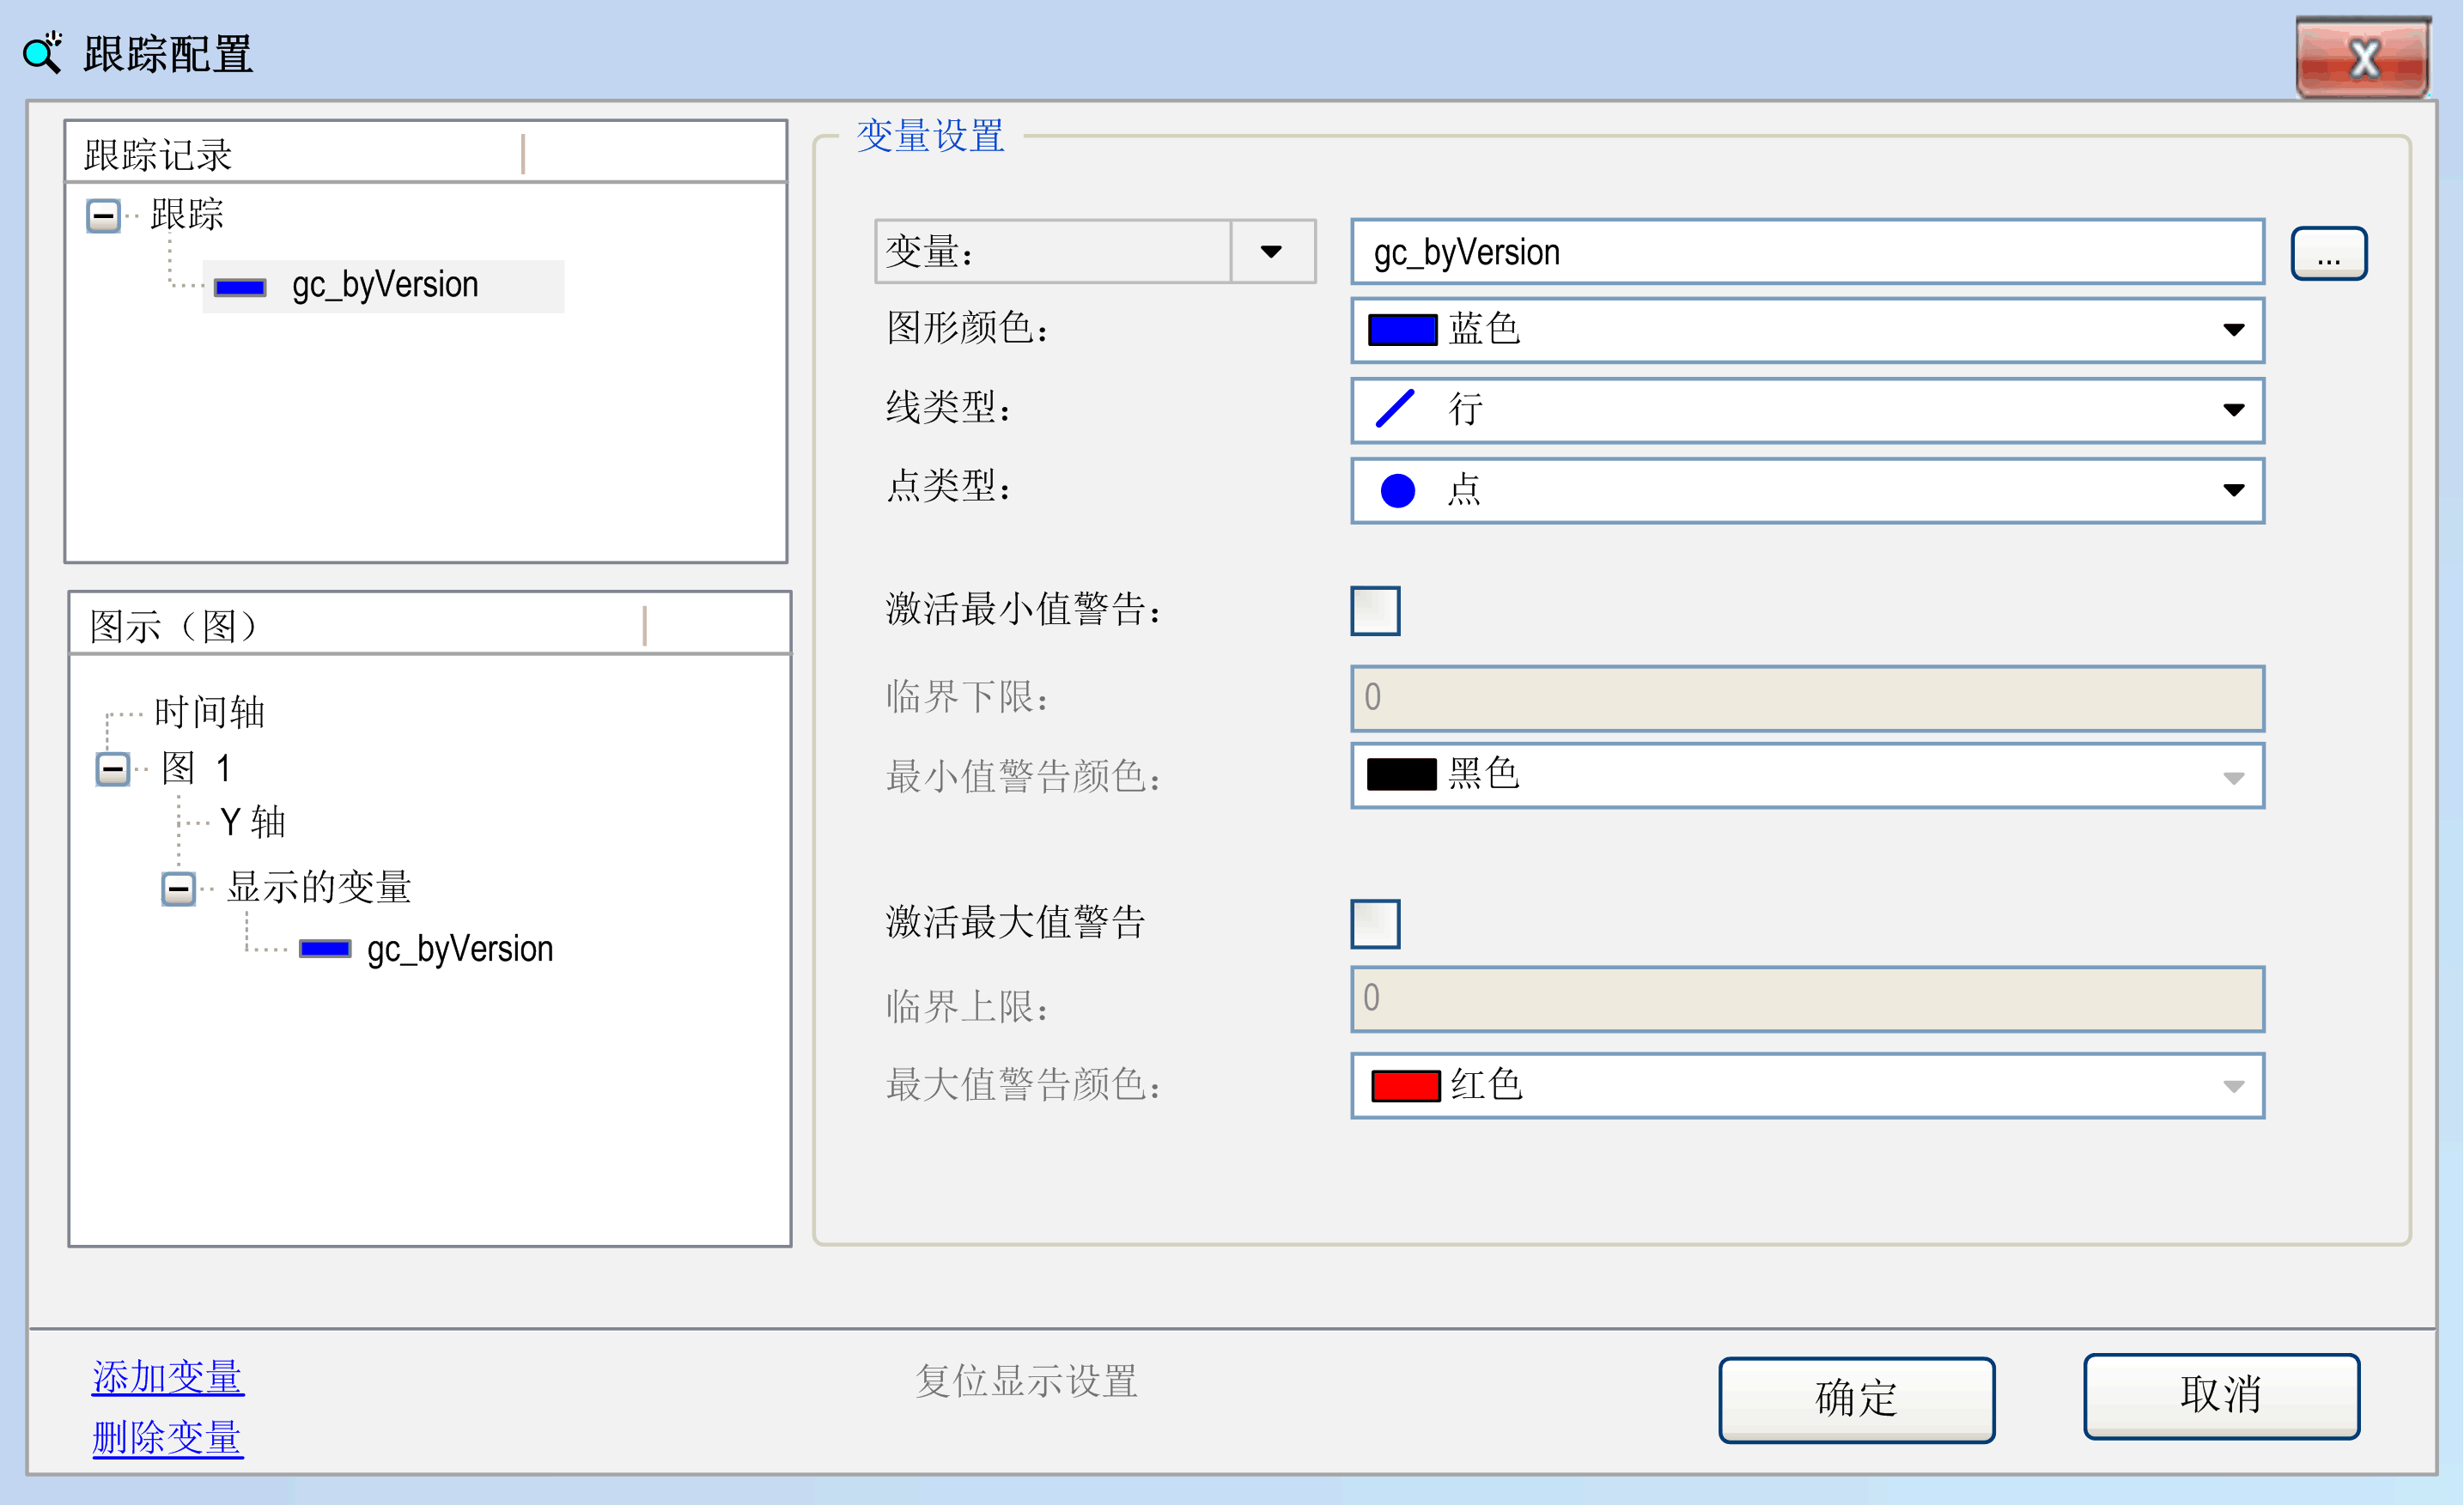The image size is (2464, 1505).
Task: Enable the 激活最小值警告 checkbox
Action: click(x=1375, y=610)
